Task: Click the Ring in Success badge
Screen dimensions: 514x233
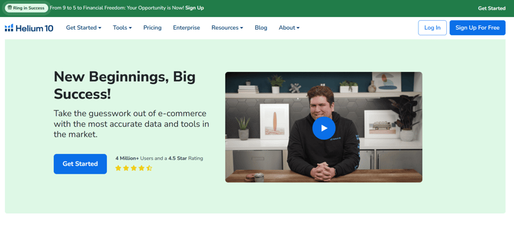Action: point(27,8)
